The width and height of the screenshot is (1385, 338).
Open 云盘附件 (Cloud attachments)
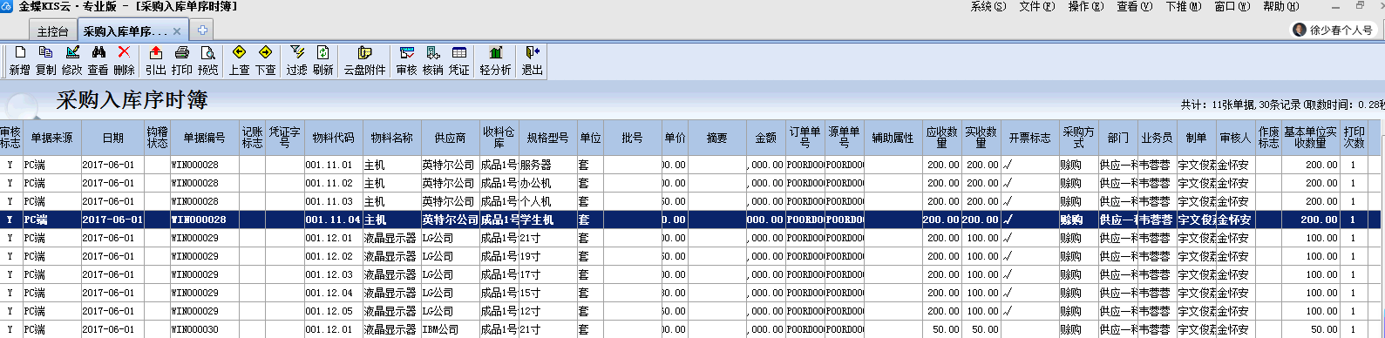(364, 61)
